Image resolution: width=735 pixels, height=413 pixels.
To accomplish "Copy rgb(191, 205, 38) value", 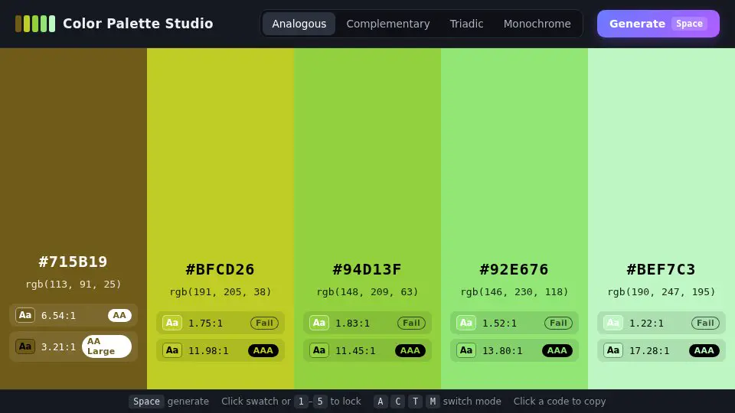I will pyautogui.click(x=220, y=291).
